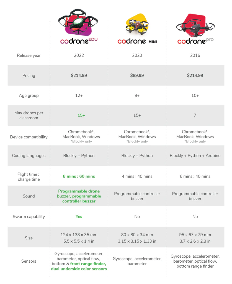This screenshot has height=284, width=232.
Task: Click the green 8 mins : 60 mins text
Action: (79, 176)
